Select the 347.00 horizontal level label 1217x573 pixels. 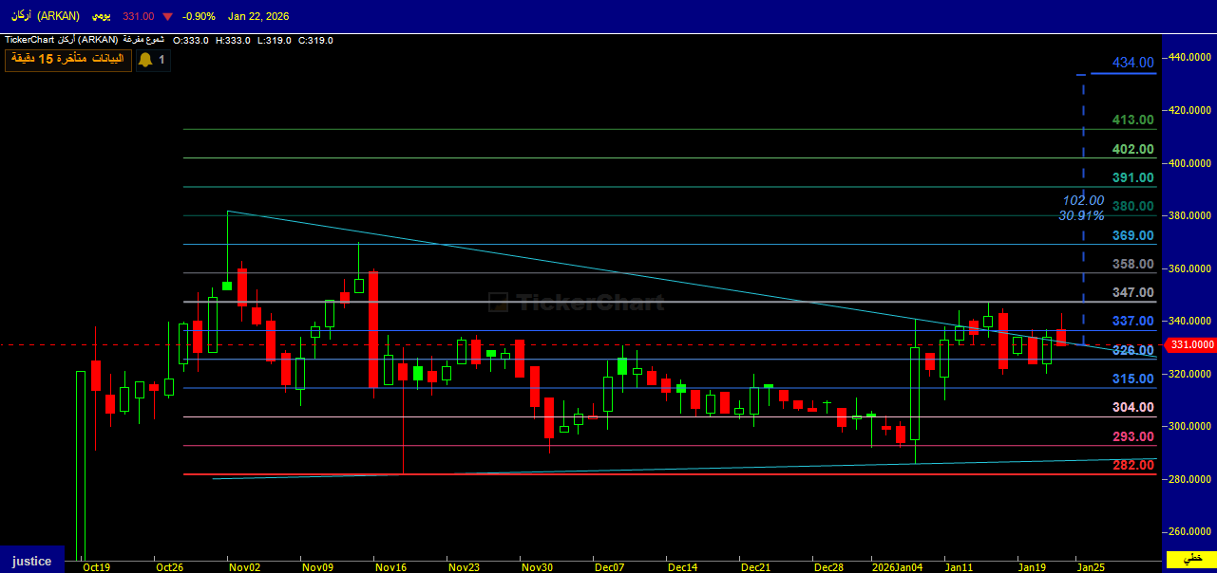click(x=1132, y=292)
